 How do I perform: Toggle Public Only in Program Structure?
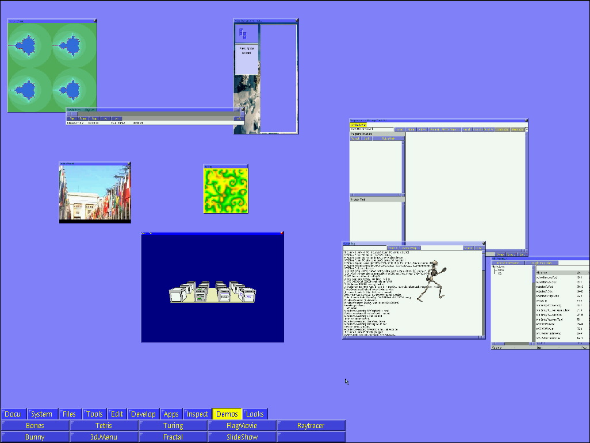tap(388, 138)
